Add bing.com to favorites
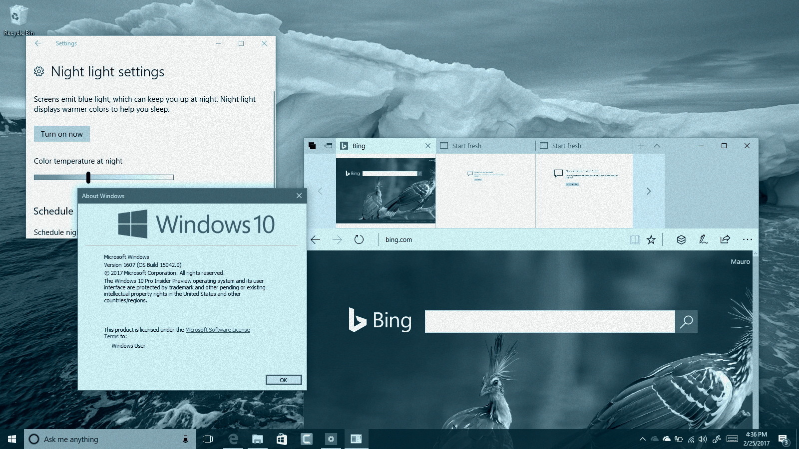The height and width of the screenshot is (449, 799). point(651,239)
